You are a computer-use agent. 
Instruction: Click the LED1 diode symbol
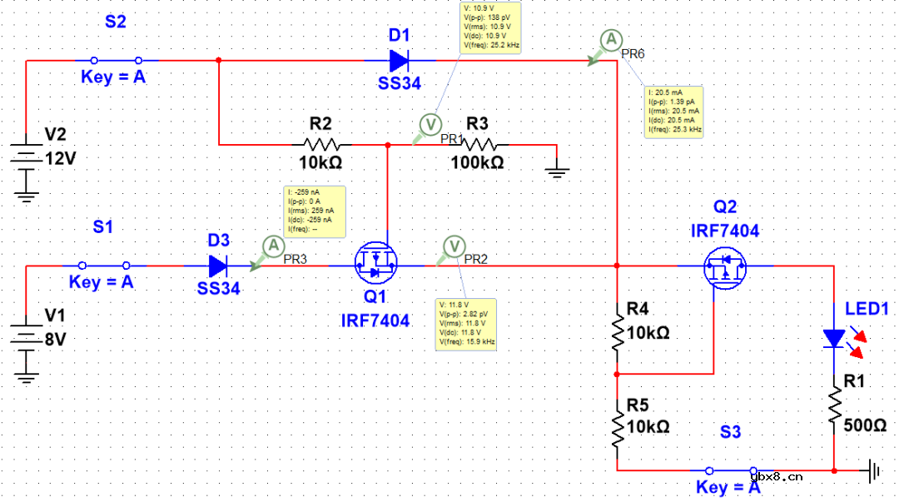click(x=833, y=337)
